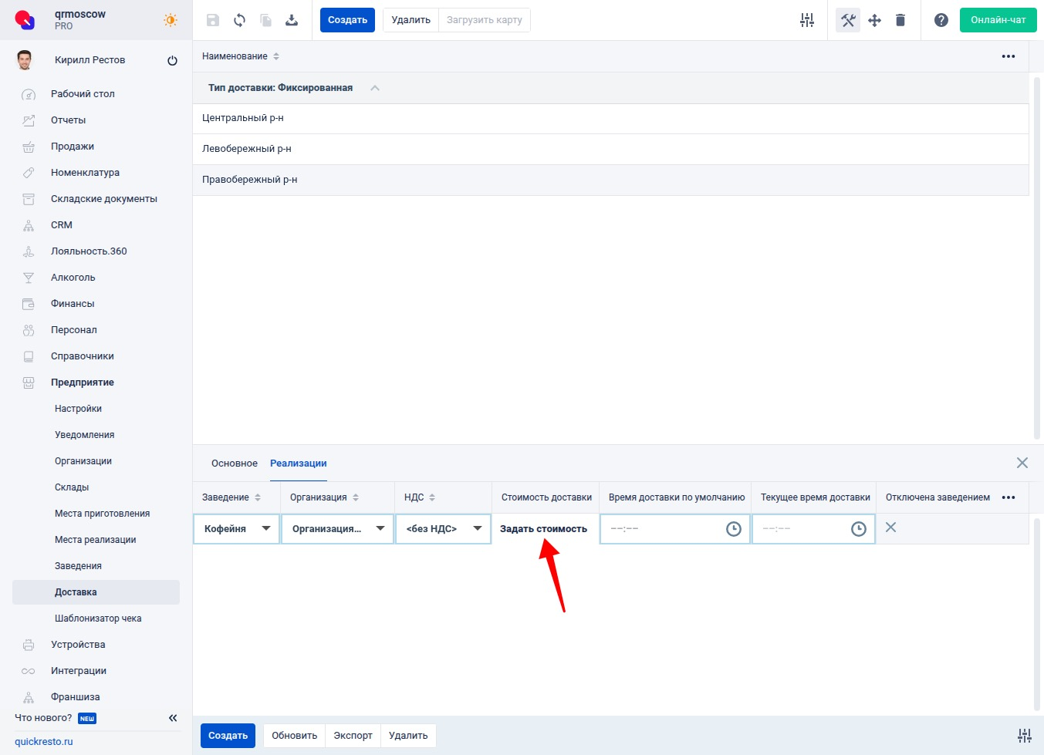The image size is (1044, 755).
Task: Open Места реализации in sidebar menu
Action: 95,540
